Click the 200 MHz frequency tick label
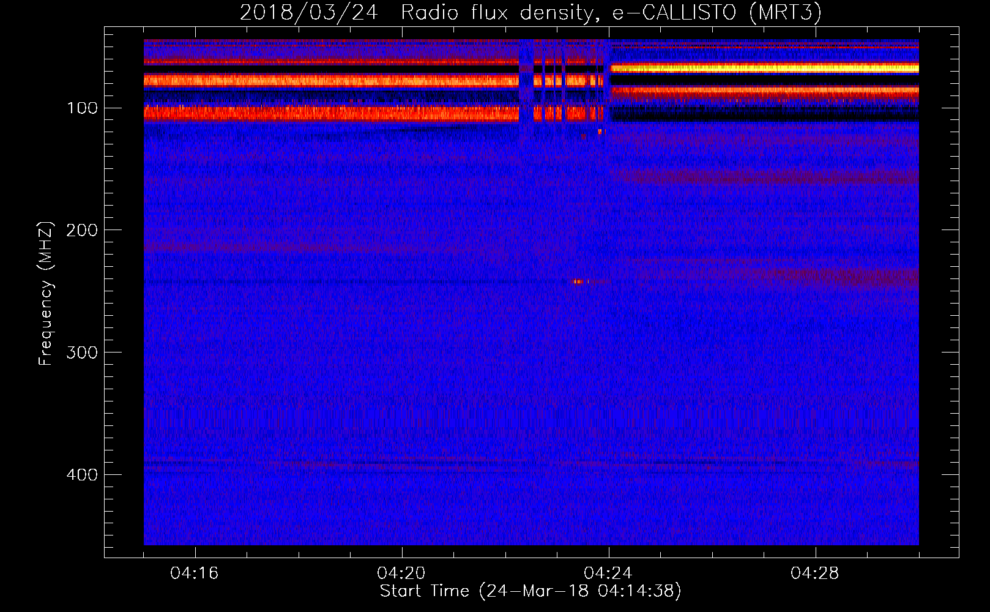Viewport: 990px width, 612px height. click(x=83, y=231)
